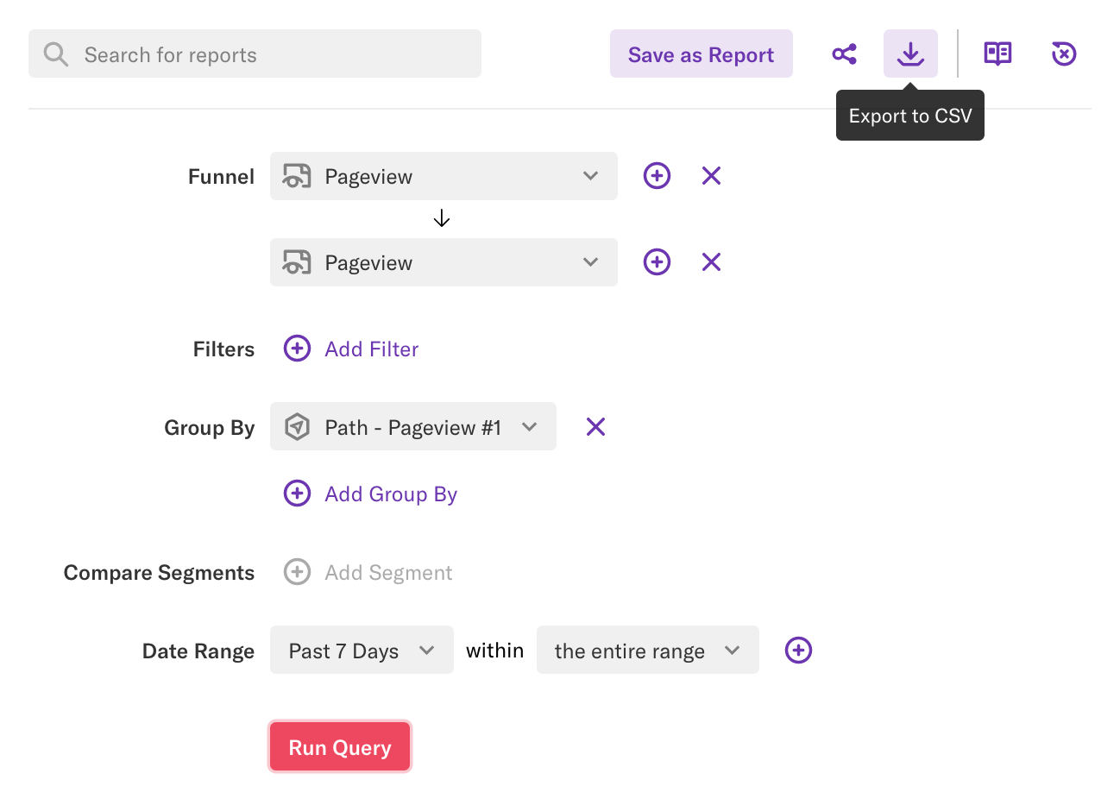The height and width of the screenshot is (805, 1120).
Task: Click the plus icon beside the first Pageview step
Action: 657,175
